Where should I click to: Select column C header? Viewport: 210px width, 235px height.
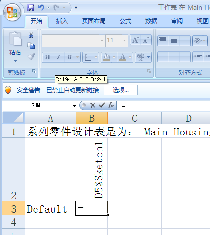pos(135,118)
